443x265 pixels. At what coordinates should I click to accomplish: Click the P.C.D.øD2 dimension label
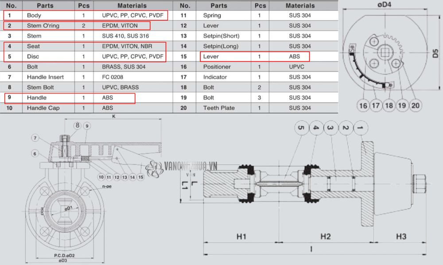click(64, 255)
